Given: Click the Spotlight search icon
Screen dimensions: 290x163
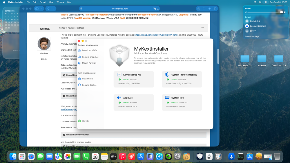Looking at the screenshot, I should click(x=260, y=2).
